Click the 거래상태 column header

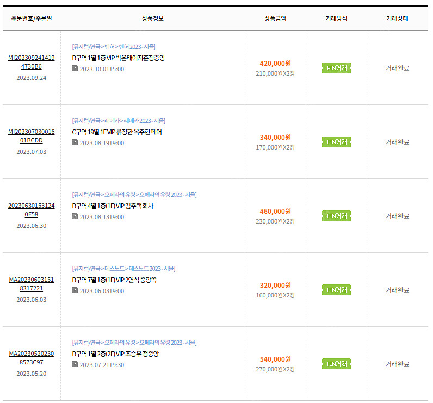pos(398,18)
